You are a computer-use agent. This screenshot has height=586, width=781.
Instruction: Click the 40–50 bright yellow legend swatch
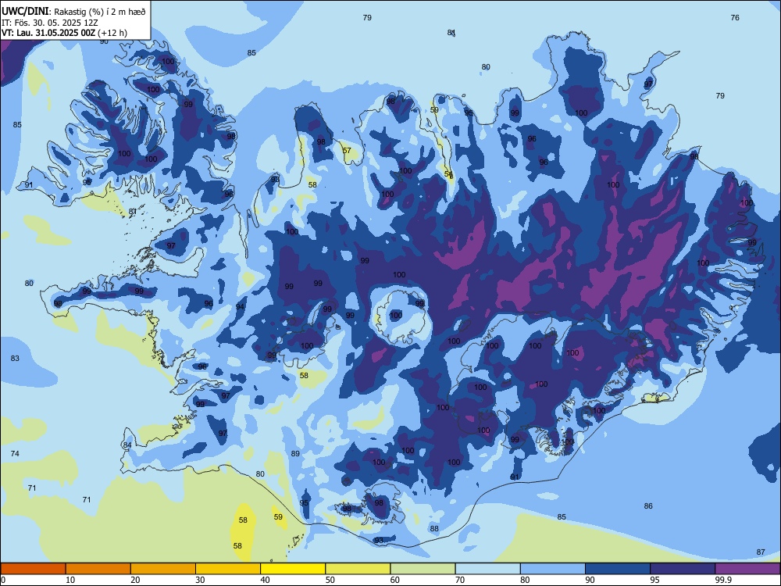click(293, 569)
